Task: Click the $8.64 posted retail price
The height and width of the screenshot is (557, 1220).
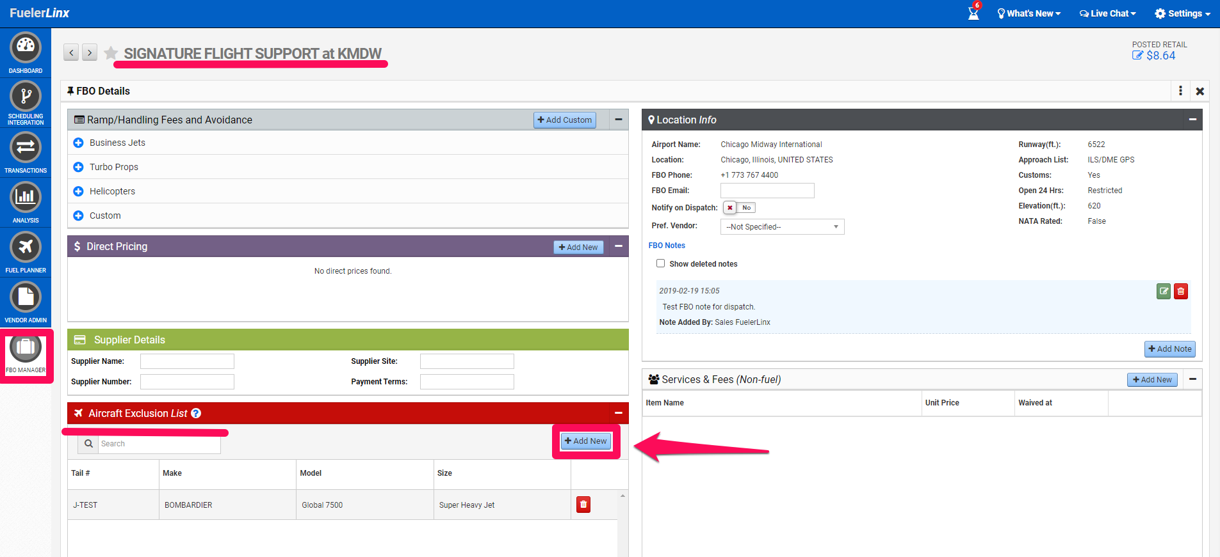Action: click(1161, 56)
